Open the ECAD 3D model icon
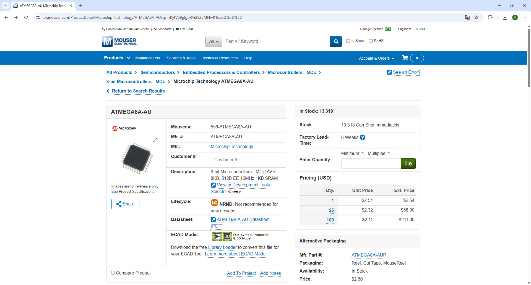The height and width of the screenshot is (285, 531). (227, 236)
